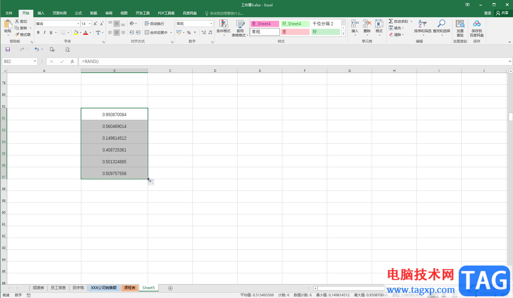The height and width of the screenshot is (298, 513).
Task: Click the orientation text angle icon
Action: pyautogui.click(x=132, y=24)
